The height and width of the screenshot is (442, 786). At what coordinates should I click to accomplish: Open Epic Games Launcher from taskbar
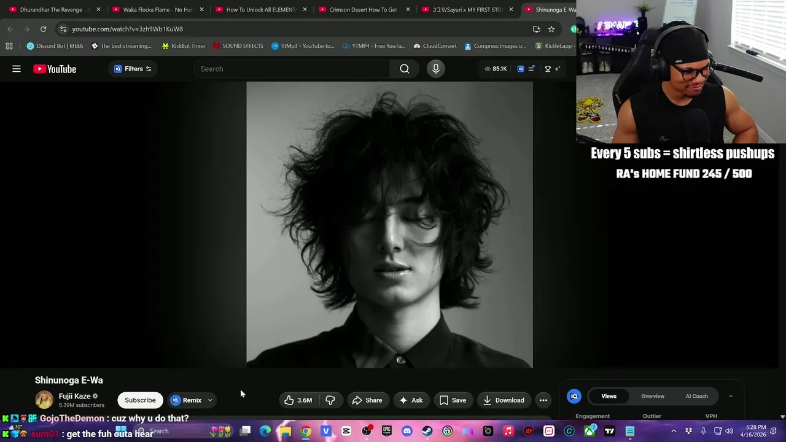point(387,431)
